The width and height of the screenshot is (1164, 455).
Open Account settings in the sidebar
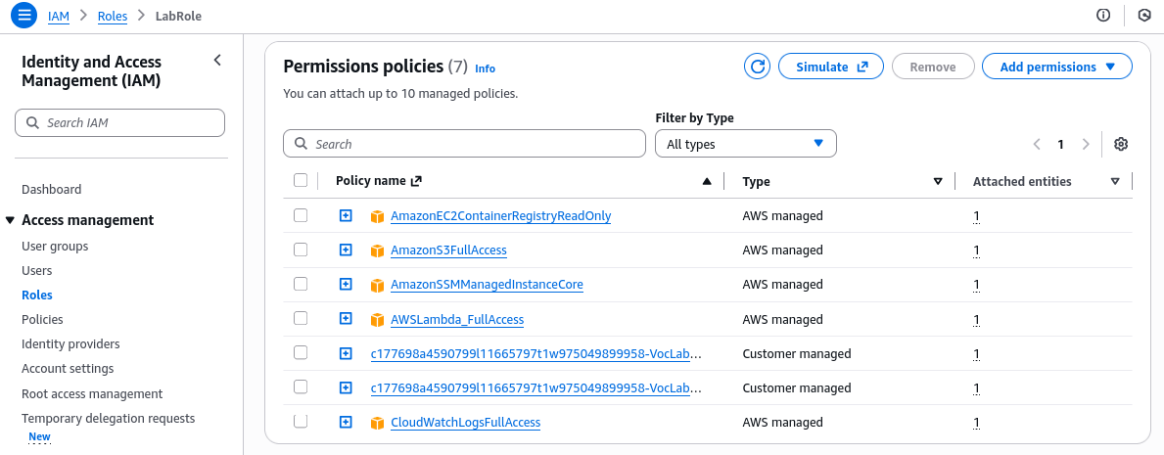pos(68,368)
